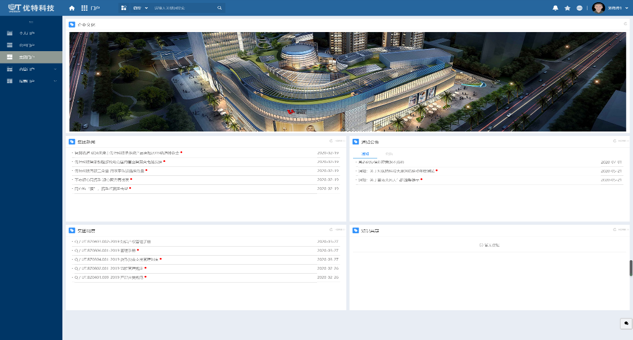Open the Q/UT.BZ0606.001-2019 管理手册 entry
Viewport: 633px width, 340px height.
click(x=105, y=251)
